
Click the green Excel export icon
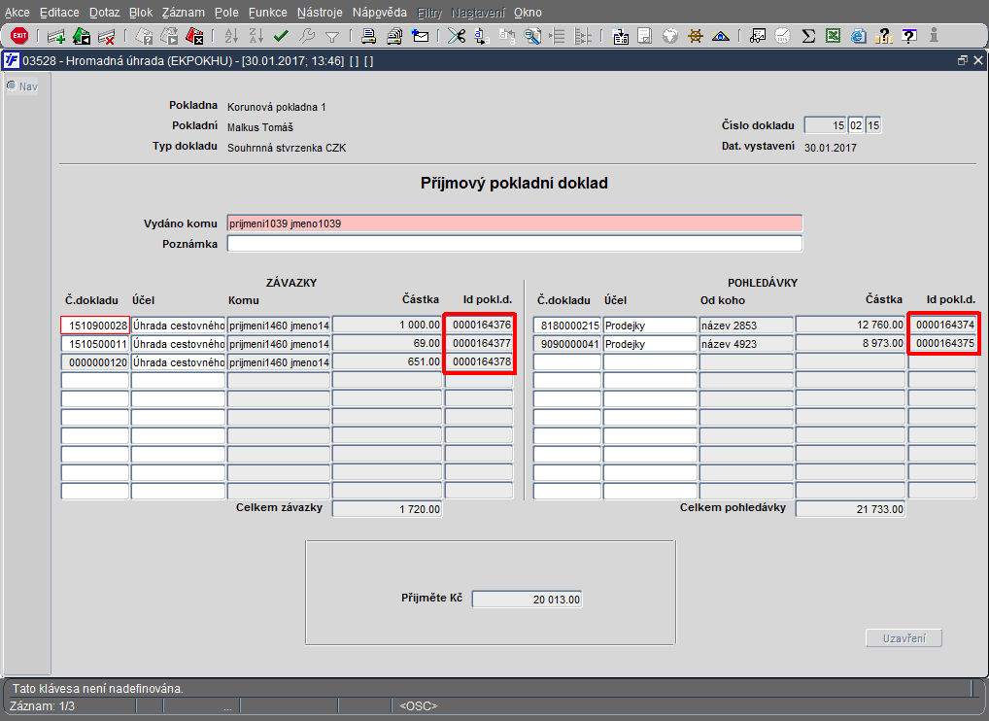pyautogui.click(x=833, y=37)
